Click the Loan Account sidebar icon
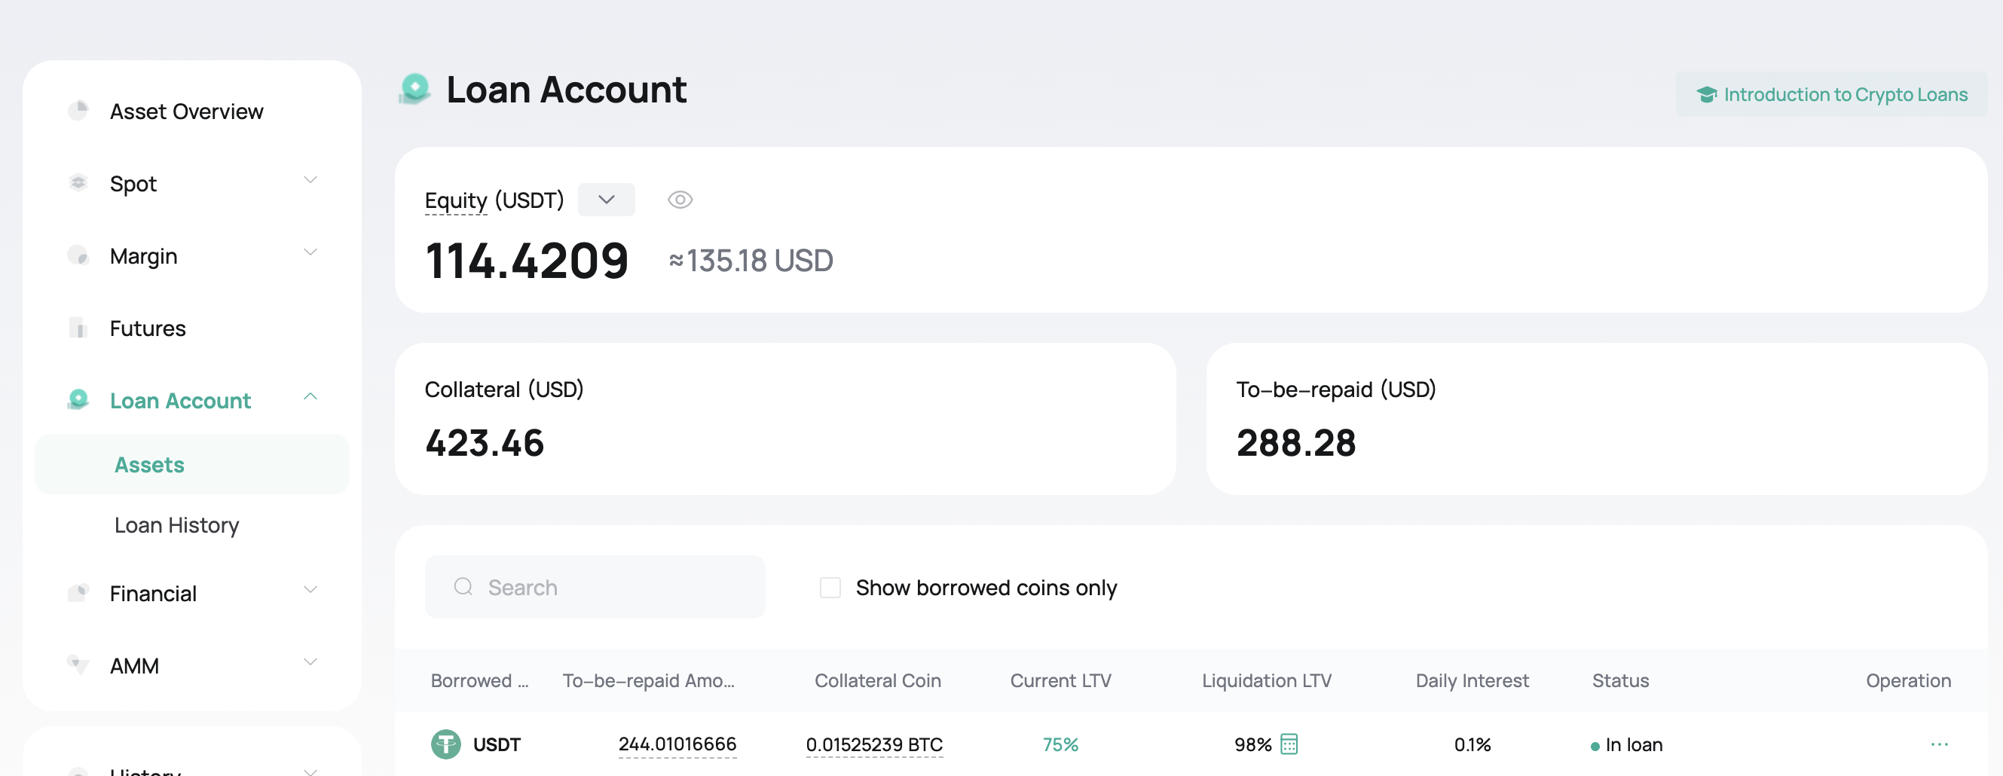 click(78, 399)
